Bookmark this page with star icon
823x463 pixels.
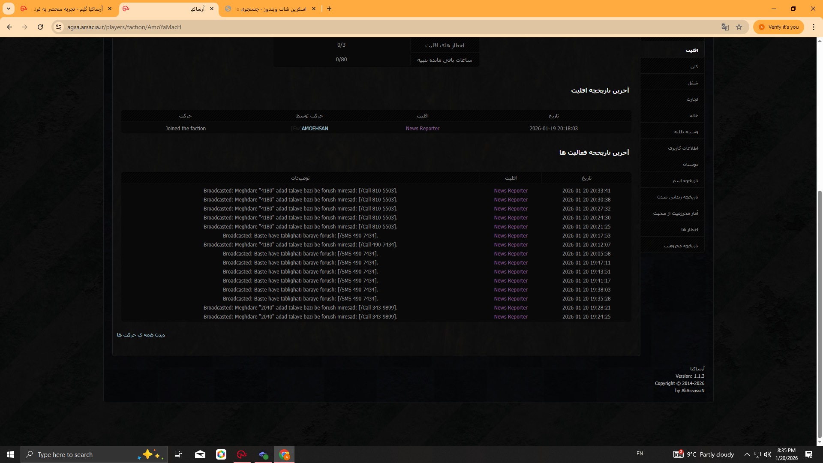[739, 27]
